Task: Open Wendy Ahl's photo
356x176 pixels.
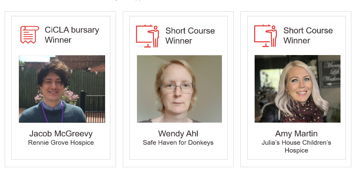Action: (x=179, y=89)
